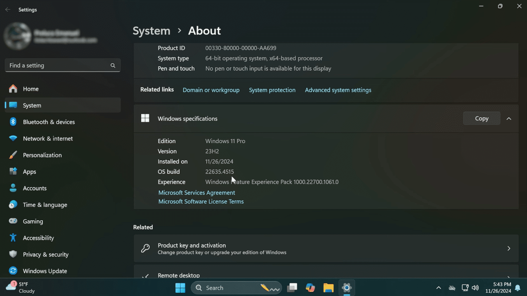This screenshot has width=527, height=296.
Task: Click the Accessibility figure icon
Action: coord(13,238)
